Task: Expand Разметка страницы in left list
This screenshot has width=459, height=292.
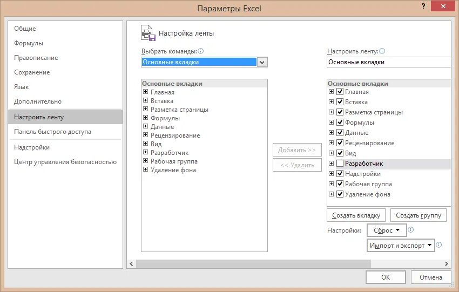Action: 145,109
